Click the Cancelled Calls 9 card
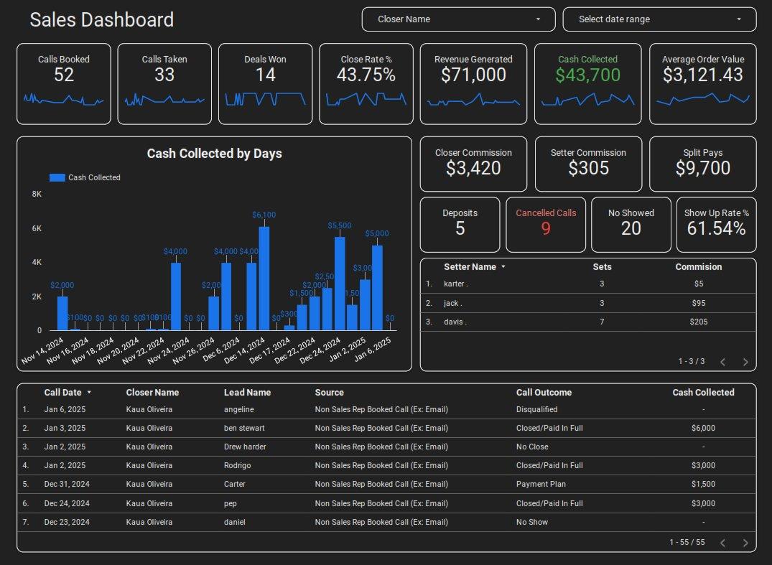772x565 pixels. click(546, 225)
